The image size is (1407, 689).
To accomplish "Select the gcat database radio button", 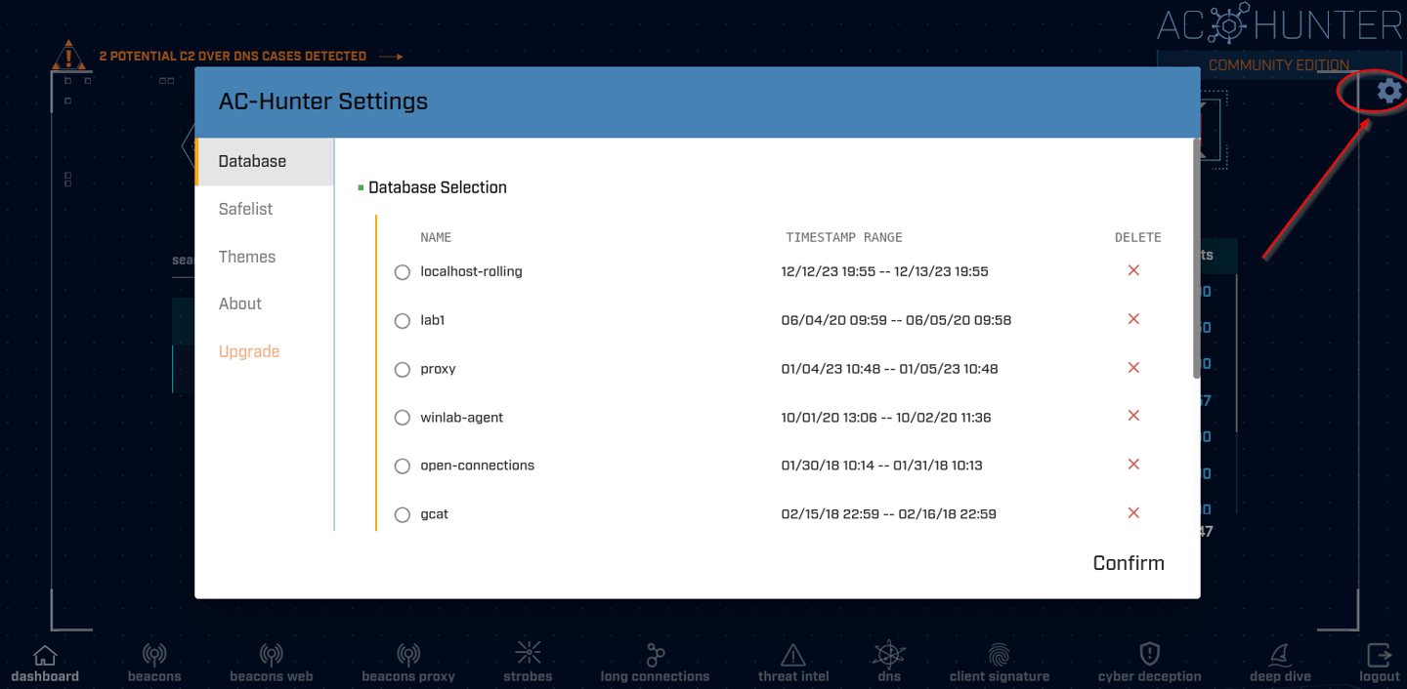I will click(402, 515).
